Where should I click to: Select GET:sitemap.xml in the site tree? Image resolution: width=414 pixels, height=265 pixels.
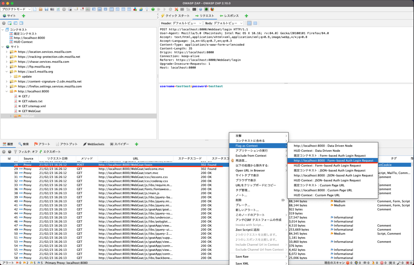[x=33, y=106]
